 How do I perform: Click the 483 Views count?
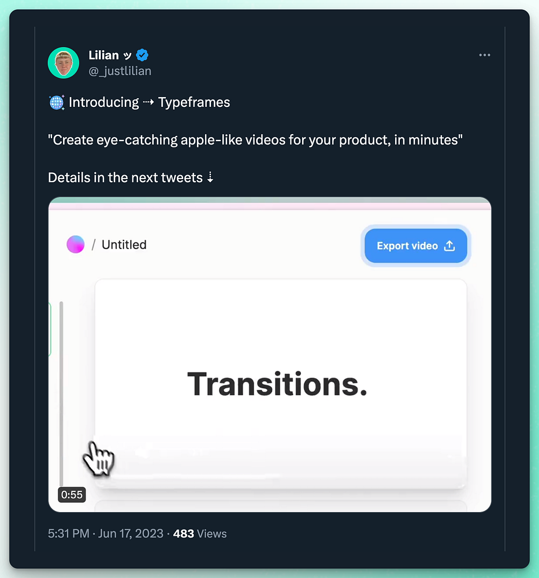pyautogui.click(x=200, y=533)
